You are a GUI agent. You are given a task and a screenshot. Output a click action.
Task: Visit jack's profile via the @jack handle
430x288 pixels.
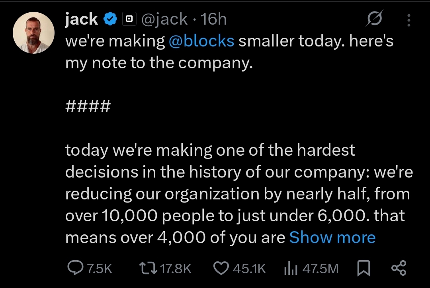pos(164,19)
